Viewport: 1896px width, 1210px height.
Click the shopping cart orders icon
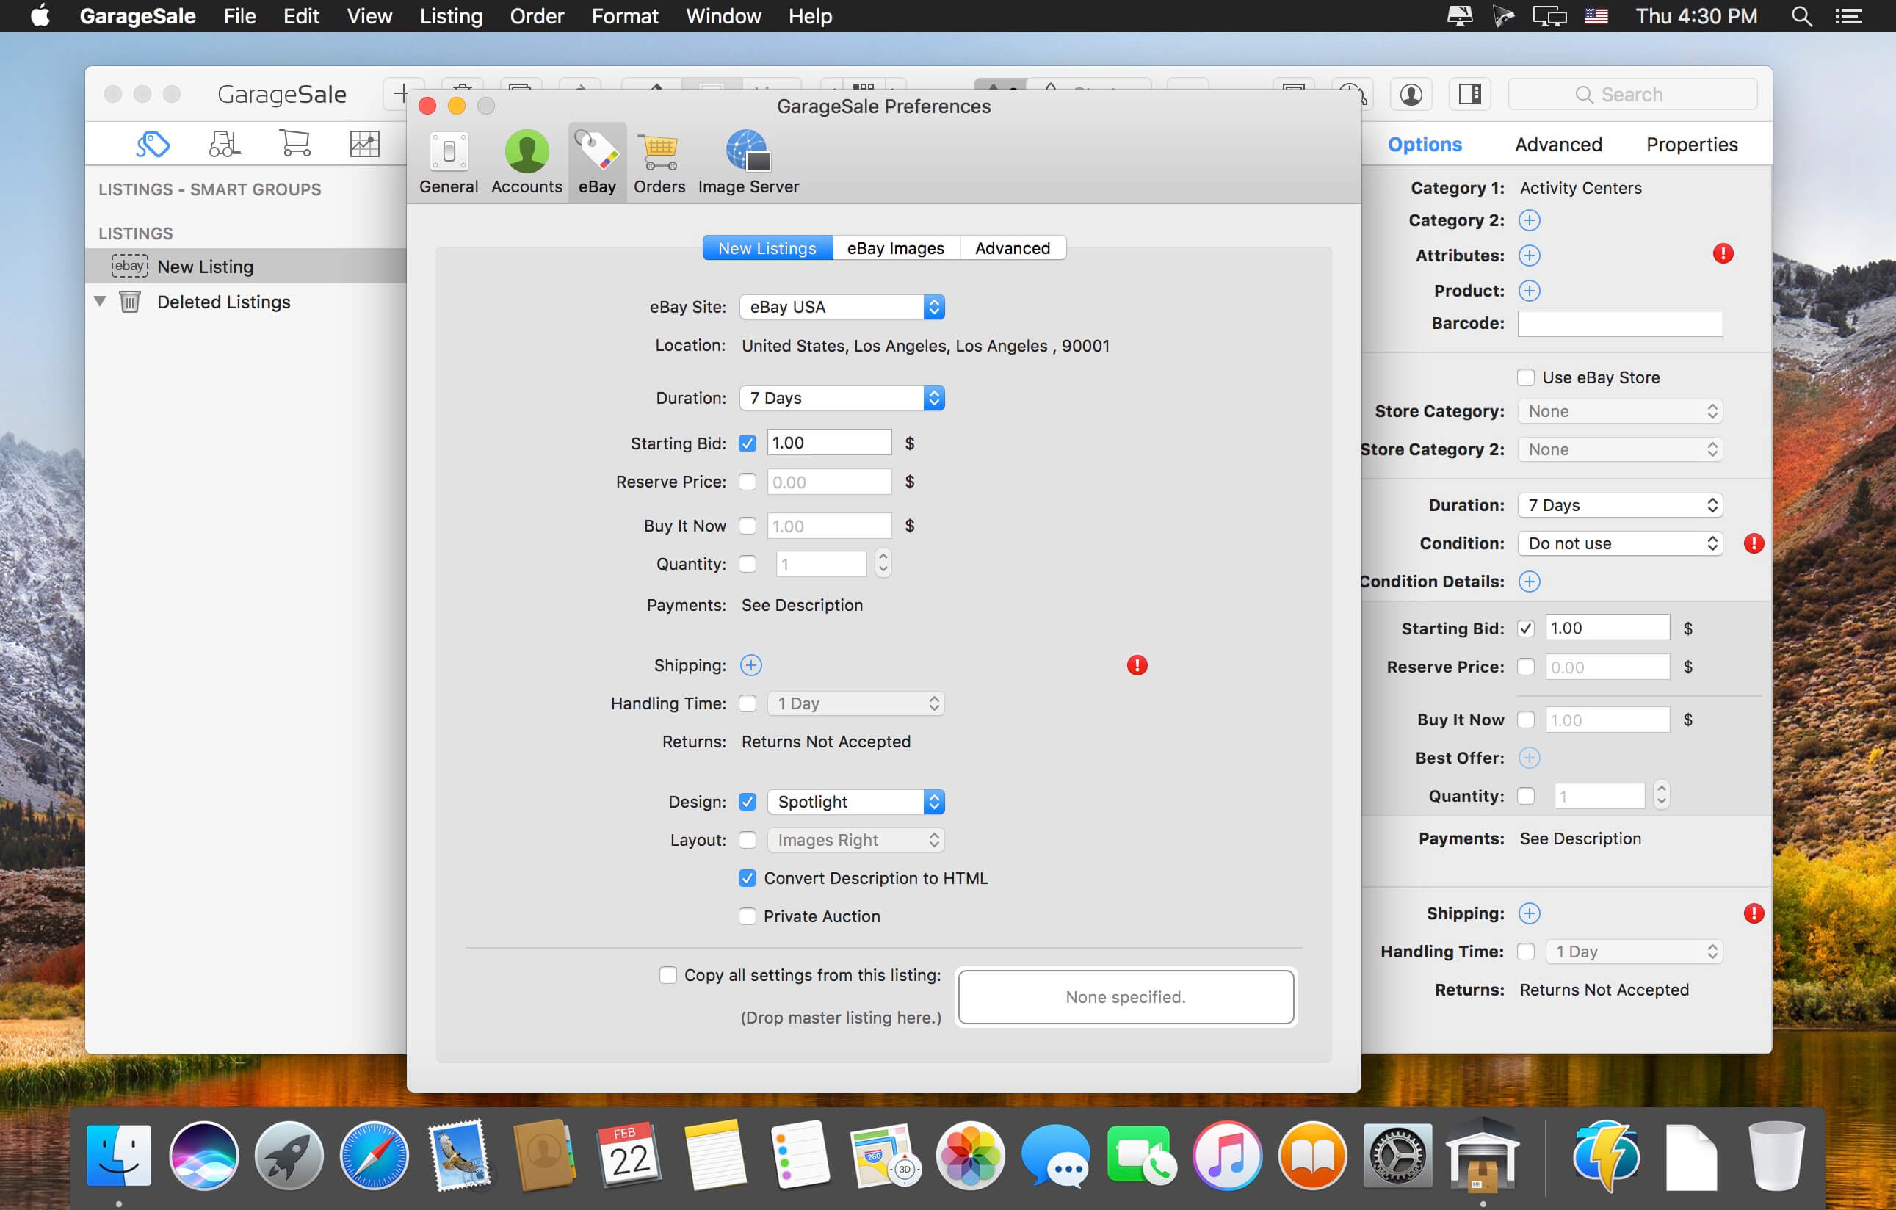[294, 144]
